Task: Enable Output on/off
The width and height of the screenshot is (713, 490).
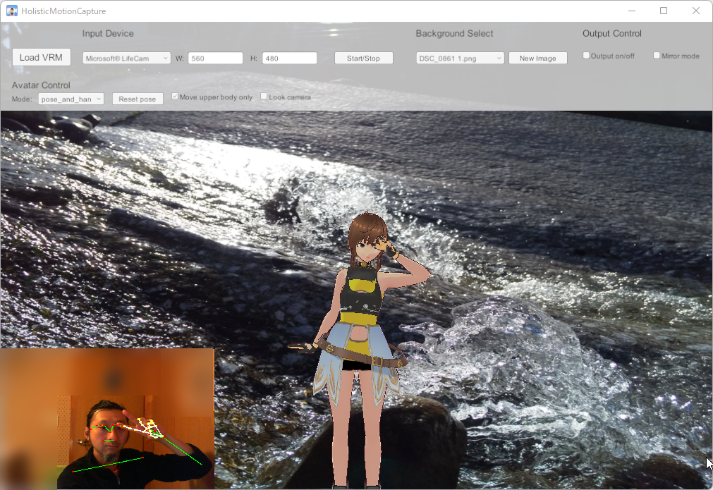Action: pos(585,55)
